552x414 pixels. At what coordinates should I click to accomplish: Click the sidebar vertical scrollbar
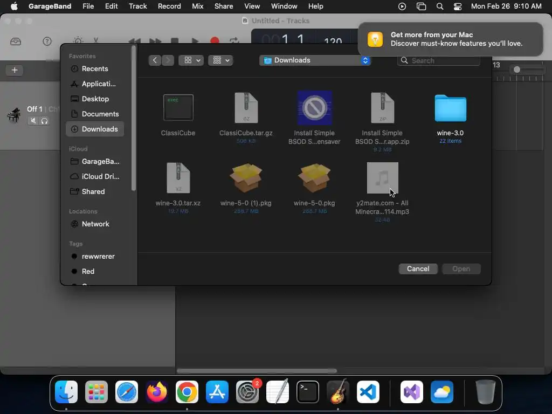tap(134, 119)
